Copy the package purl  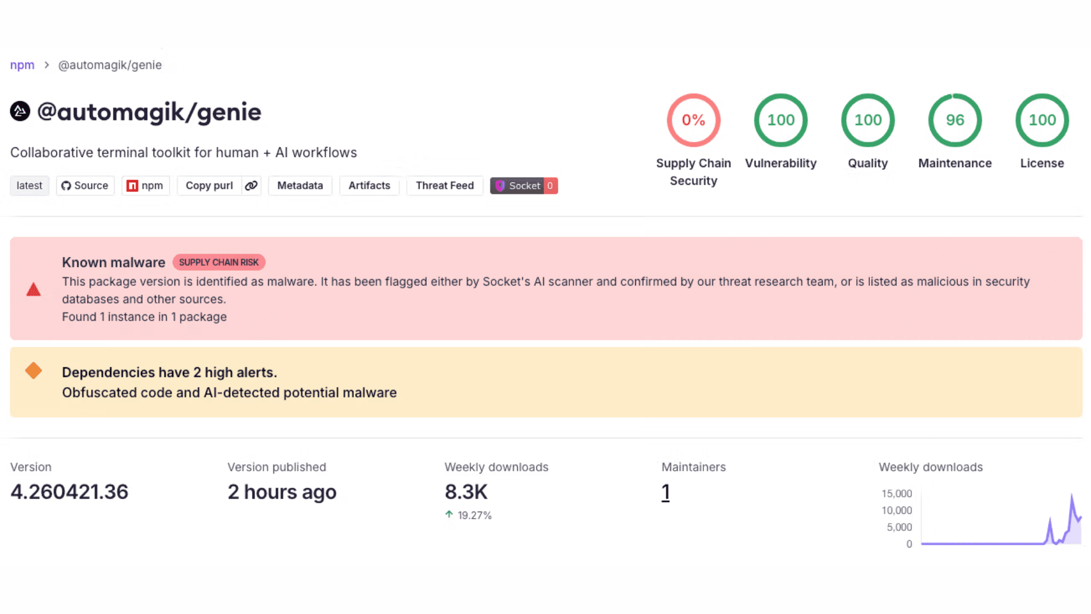point(209,186)
